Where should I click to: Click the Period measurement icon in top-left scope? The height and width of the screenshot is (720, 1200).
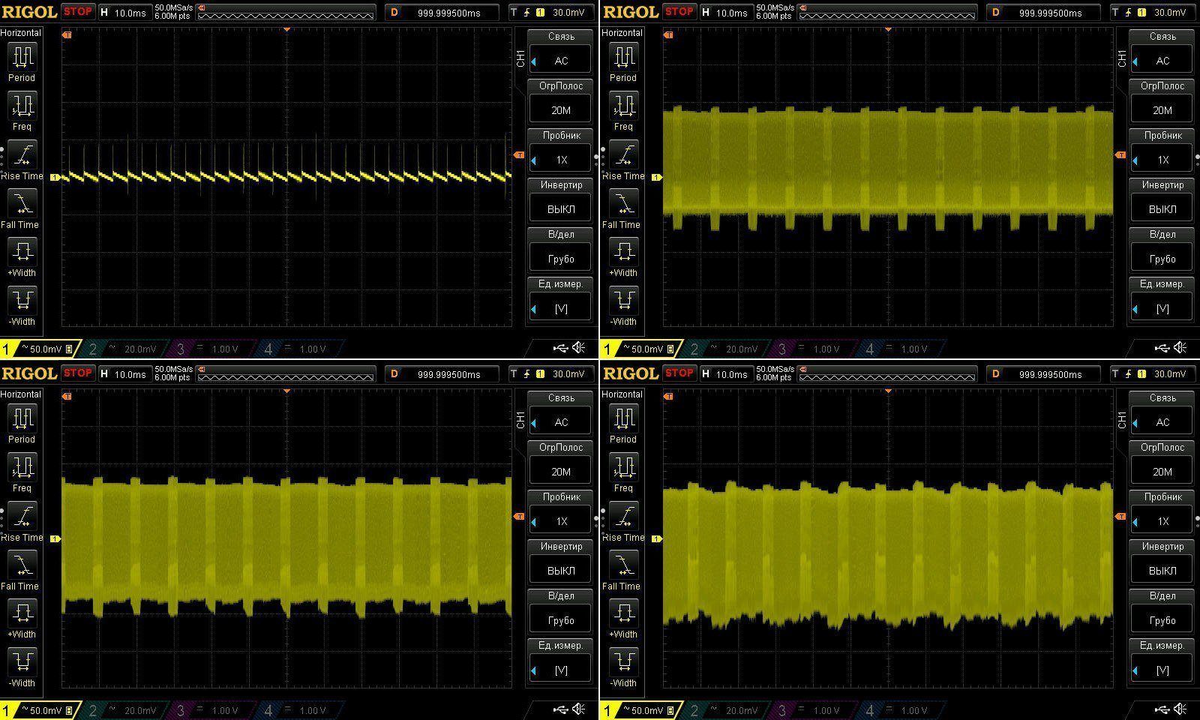pyautogui.click(x=22, y=57)
